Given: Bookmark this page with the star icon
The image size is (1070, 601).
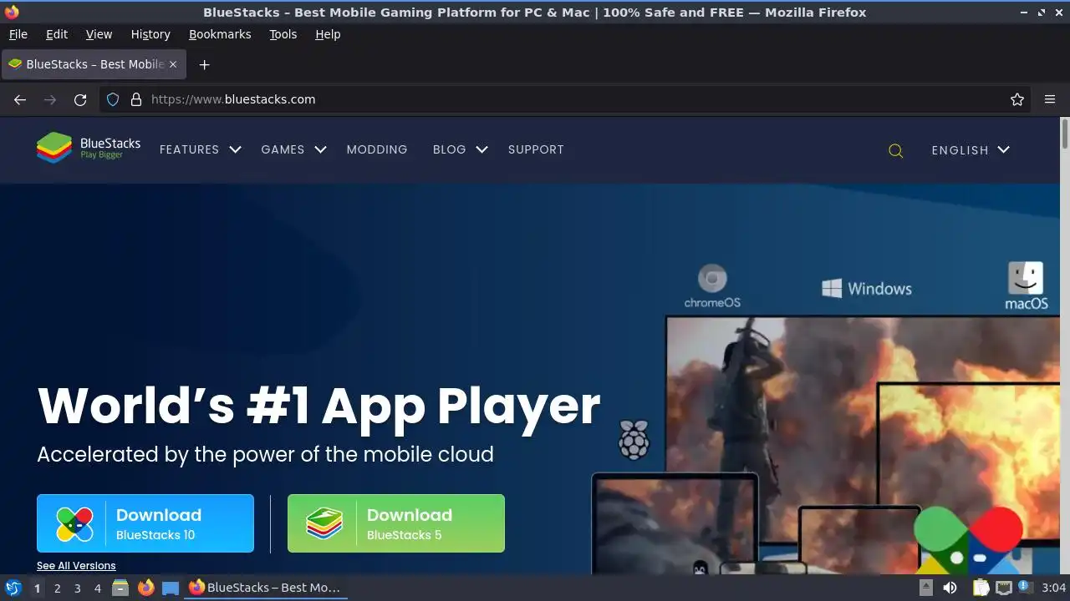Looking at the screenshot, I should click(x=1017, y=99).
